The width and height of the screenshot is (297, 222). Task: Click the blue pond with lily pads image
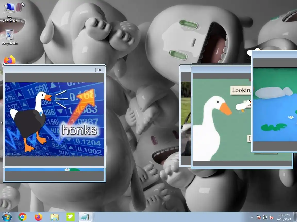(x=275, y=105)
